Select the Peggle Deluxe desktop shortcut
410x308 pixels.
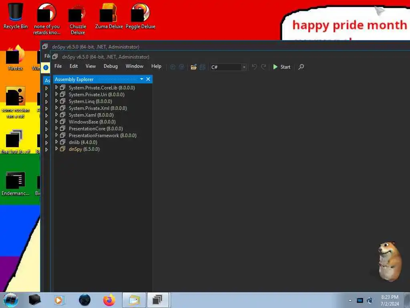tap(141, 16)
